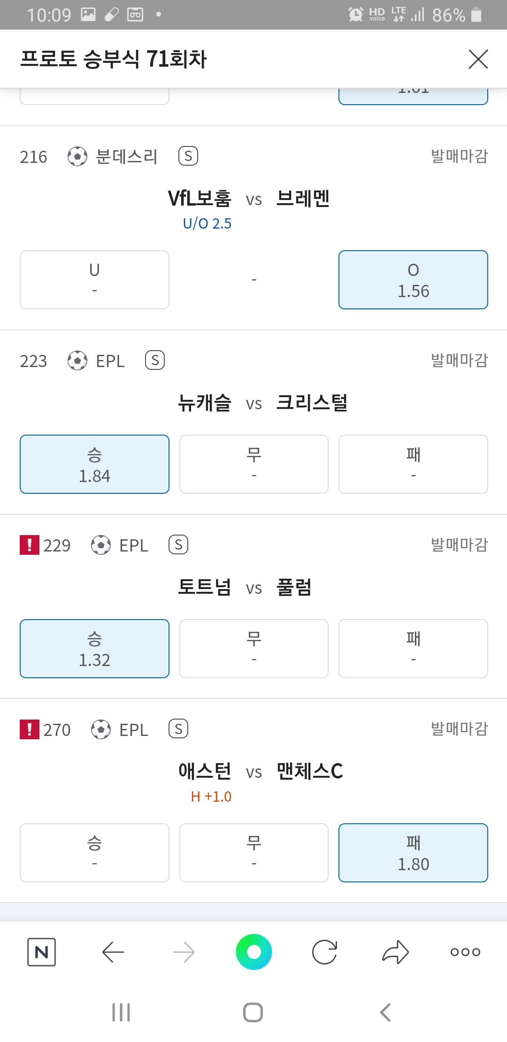Toggle 승 1.84 for 뉴캐슬 vs 크리스털

coord(94,464)
